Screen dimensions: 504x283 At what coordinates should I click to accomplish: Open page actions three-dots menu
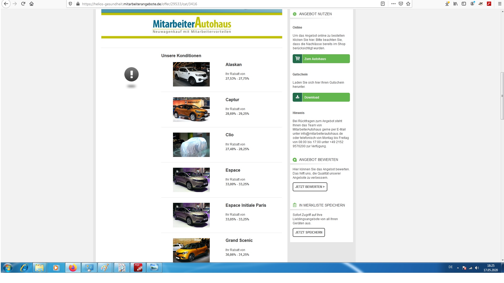[x=393, y=4]
